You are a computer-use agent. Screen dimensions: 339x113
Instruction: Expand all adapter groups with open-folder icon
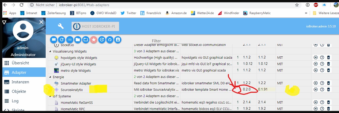click(x=86, y=40)
